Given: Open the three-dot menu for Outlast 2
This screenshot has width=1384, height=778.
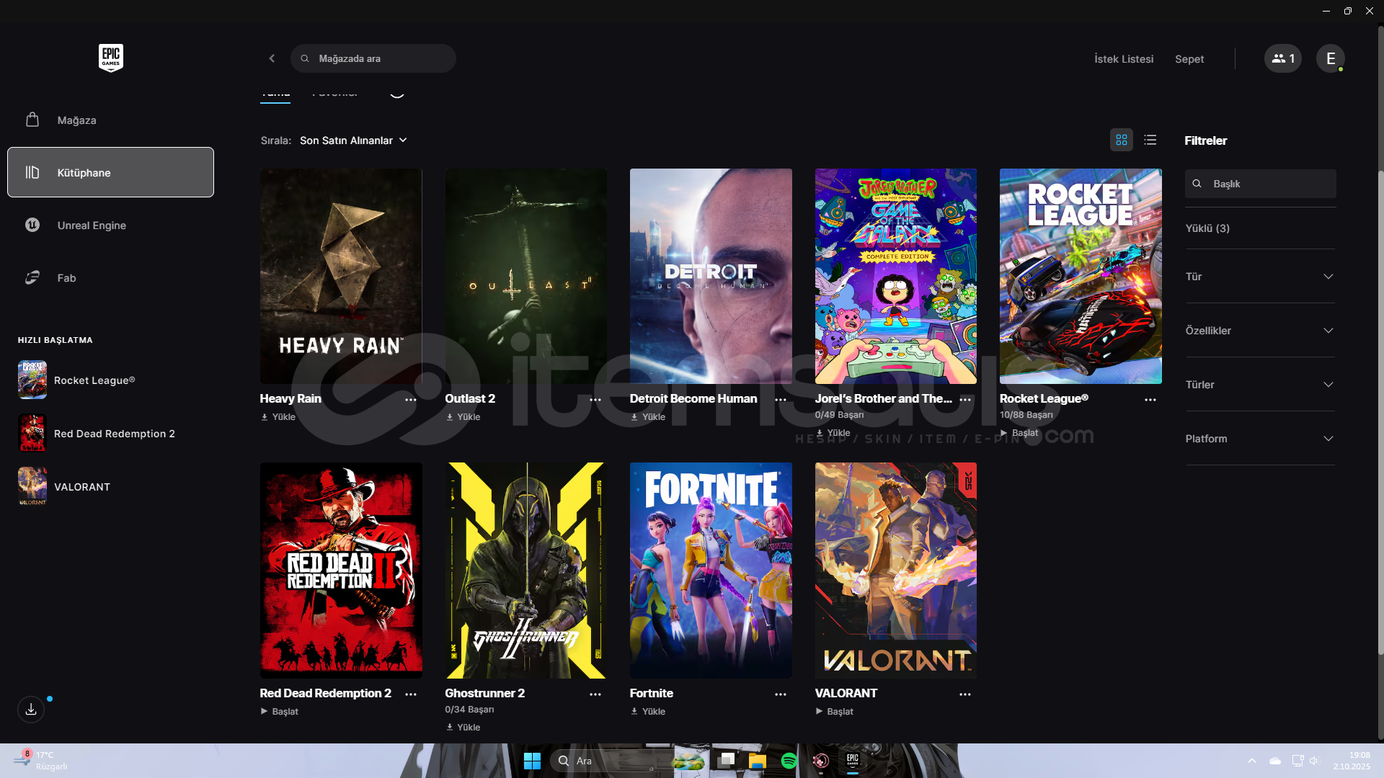Looking at the screenshot, I should [595, 400].
